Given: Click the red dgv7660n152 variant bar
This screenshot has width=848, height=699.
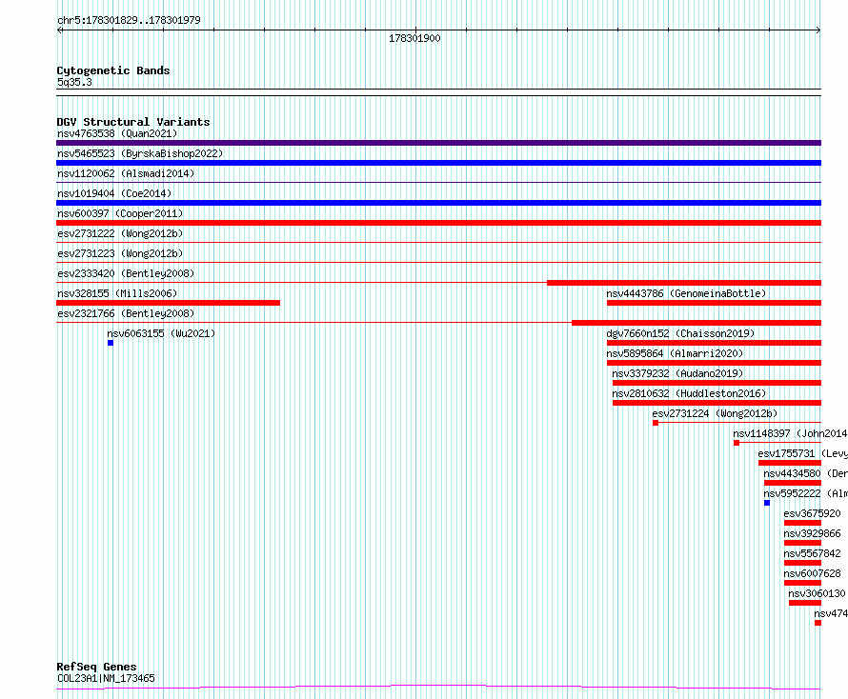Looking at the screenshot, I should tap(714, 343).
